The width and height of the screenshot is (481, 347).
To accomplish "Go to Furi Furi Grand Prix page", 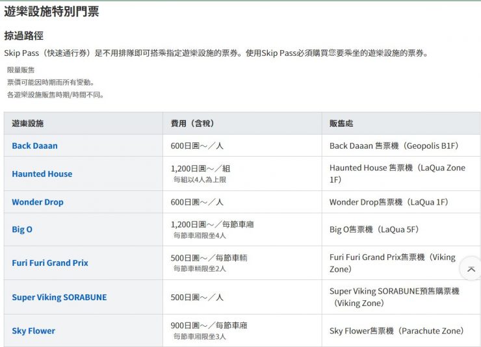I will coord(49,263).
